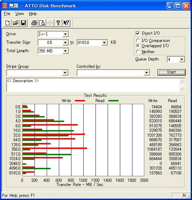Image resolution: width=192 pixels, height=200 pixels.
Task: Choose the Neither radio option
Action: pos(138,52)
